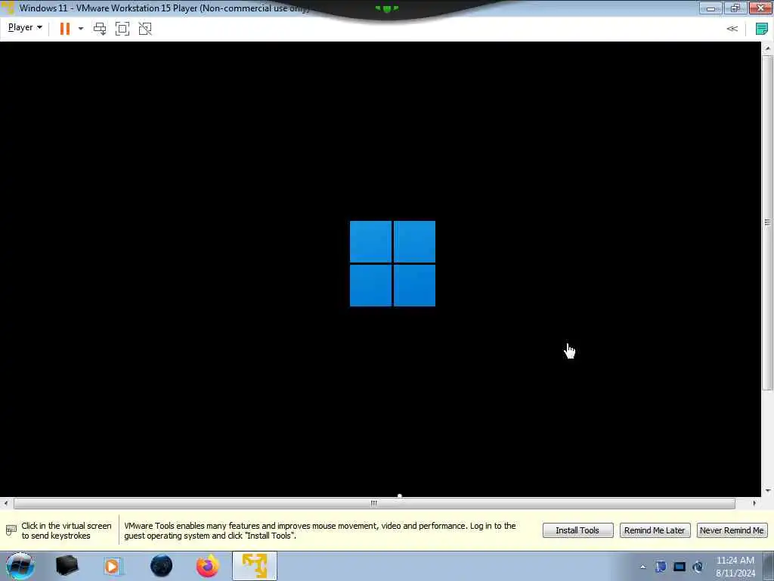The width and height of the screenshot is (774, 581).
Task: Click the action center flag tray icon
Action: (661, 567)
